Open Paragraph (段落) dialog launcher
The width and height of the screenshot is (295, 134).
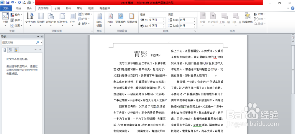pyautogui.click(x=195, y=31)
